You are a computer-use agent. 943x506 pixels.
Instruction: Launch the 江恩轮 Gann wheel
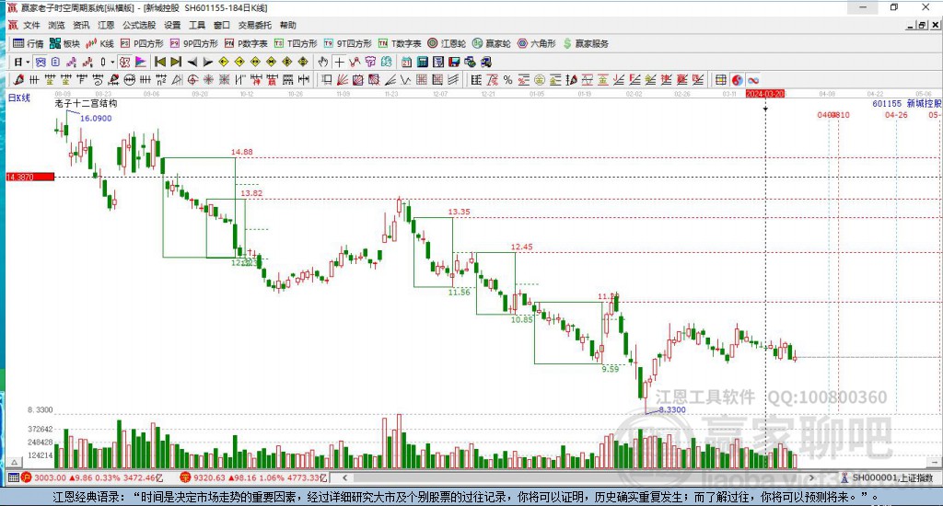447,43
